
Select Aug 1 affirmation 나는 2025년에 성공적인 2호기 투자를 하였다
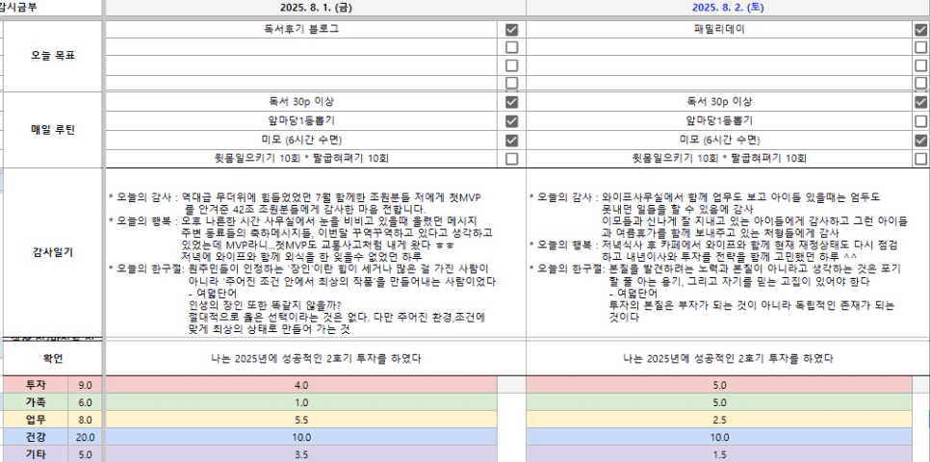(x=315, y=358)
